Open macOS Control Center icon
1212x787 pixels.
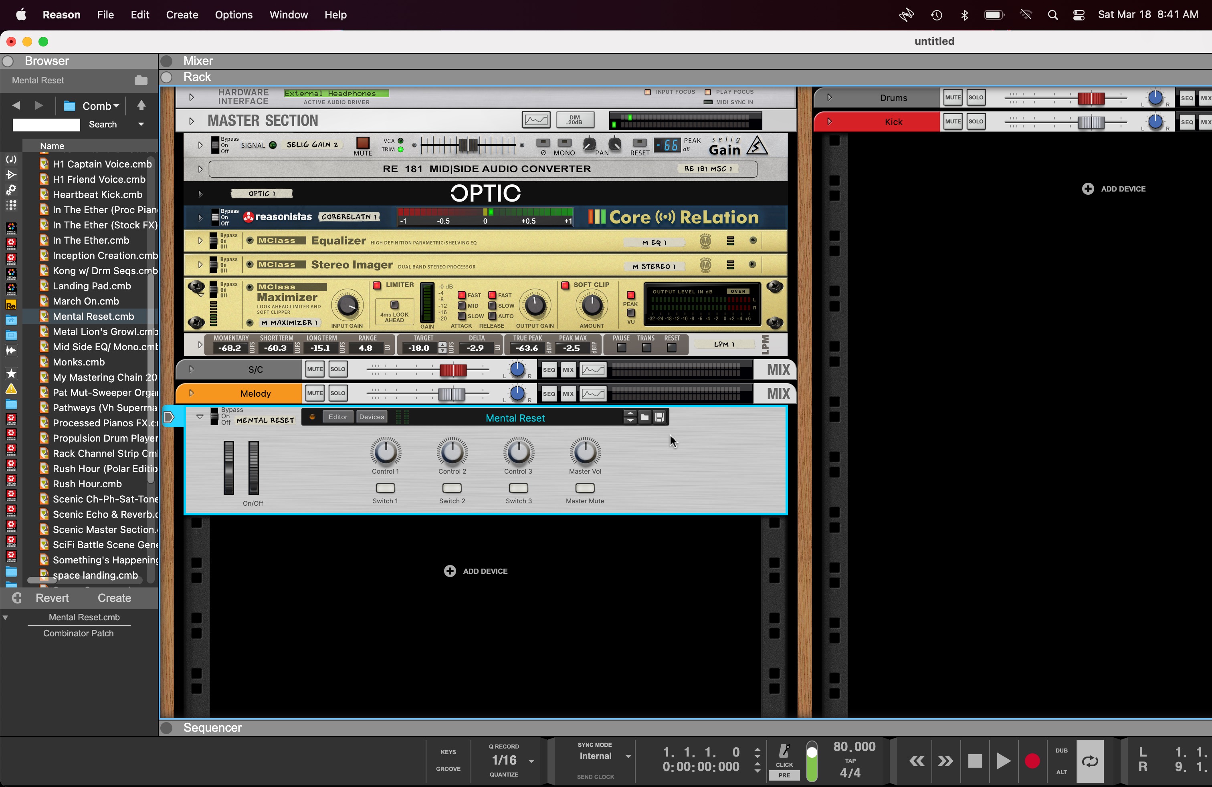pos(1079,15)
